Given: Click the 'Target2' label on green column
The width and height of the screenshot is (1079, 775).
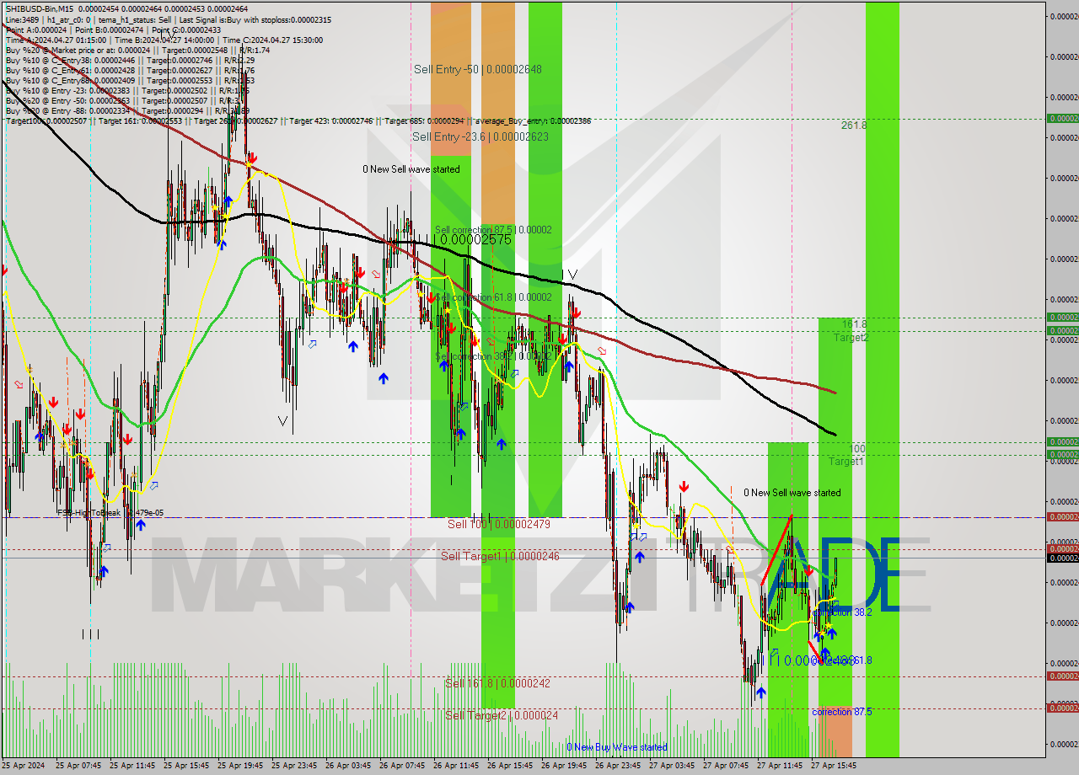Looking at the screenshot, I should point(851,337).
